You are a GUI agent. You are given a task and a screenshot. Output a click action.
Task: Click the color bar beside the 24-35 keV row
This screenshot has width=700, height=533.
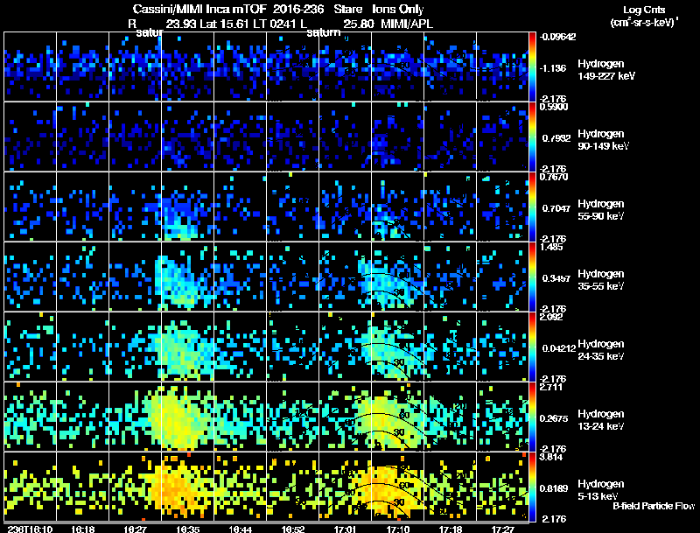coord(532,347)
